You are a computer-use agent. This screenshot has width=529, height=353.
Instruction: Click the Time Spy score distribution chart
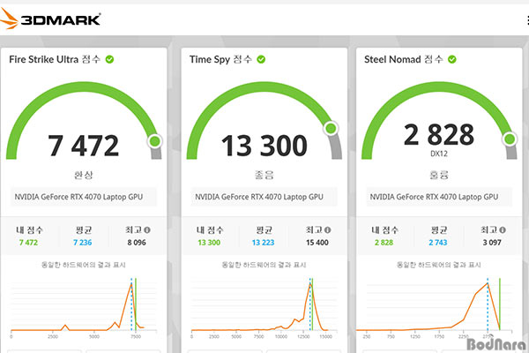[x=264, y=308]
